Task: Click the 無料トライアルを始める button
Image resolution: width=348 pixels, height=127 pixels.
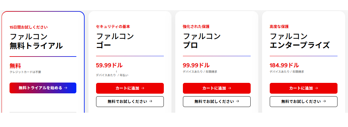Action: pos(43,88)
